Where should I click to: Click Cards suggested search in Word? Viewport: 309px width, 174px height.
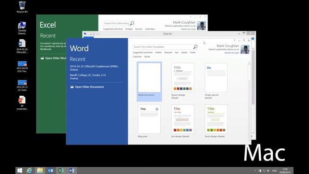pos(193,53)
